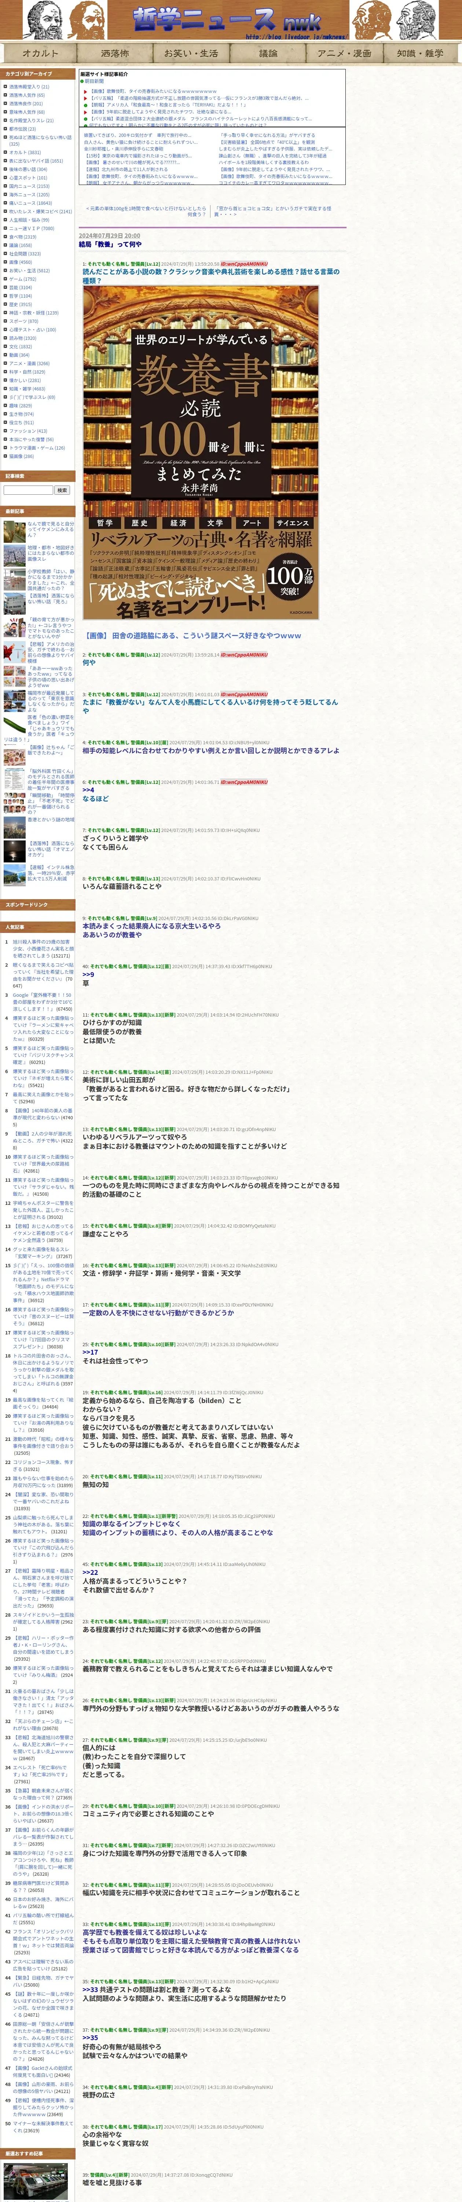Open recent article 【速報】インテル株急落

coord(51,873)
